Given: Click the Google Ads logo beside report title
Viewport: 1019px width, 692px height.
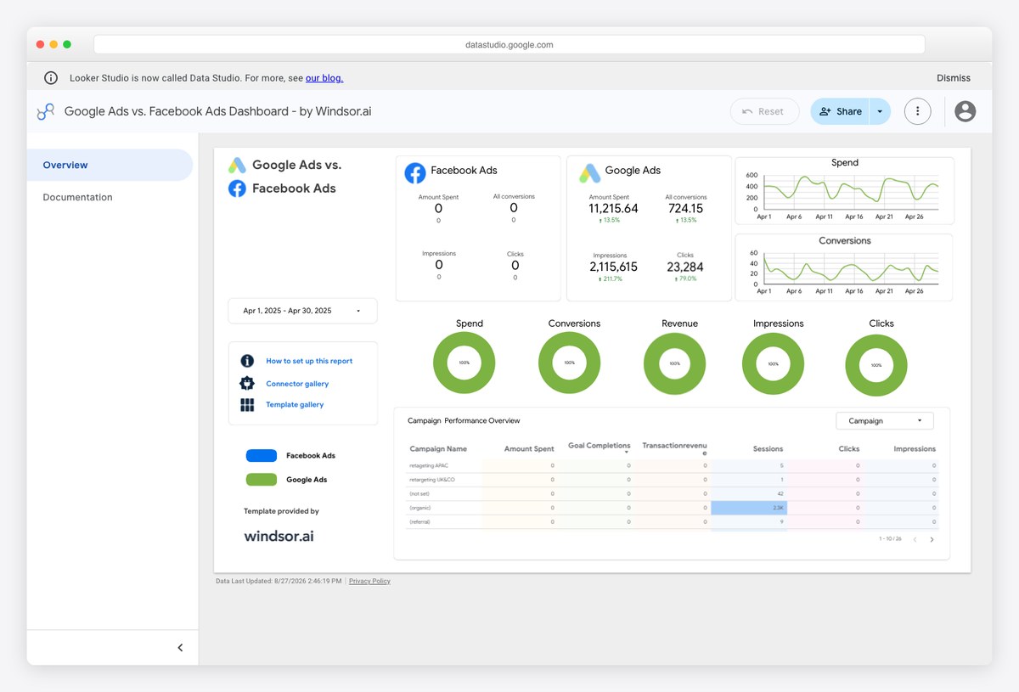Looking at the screenshot, I should (x=237, y=166).
